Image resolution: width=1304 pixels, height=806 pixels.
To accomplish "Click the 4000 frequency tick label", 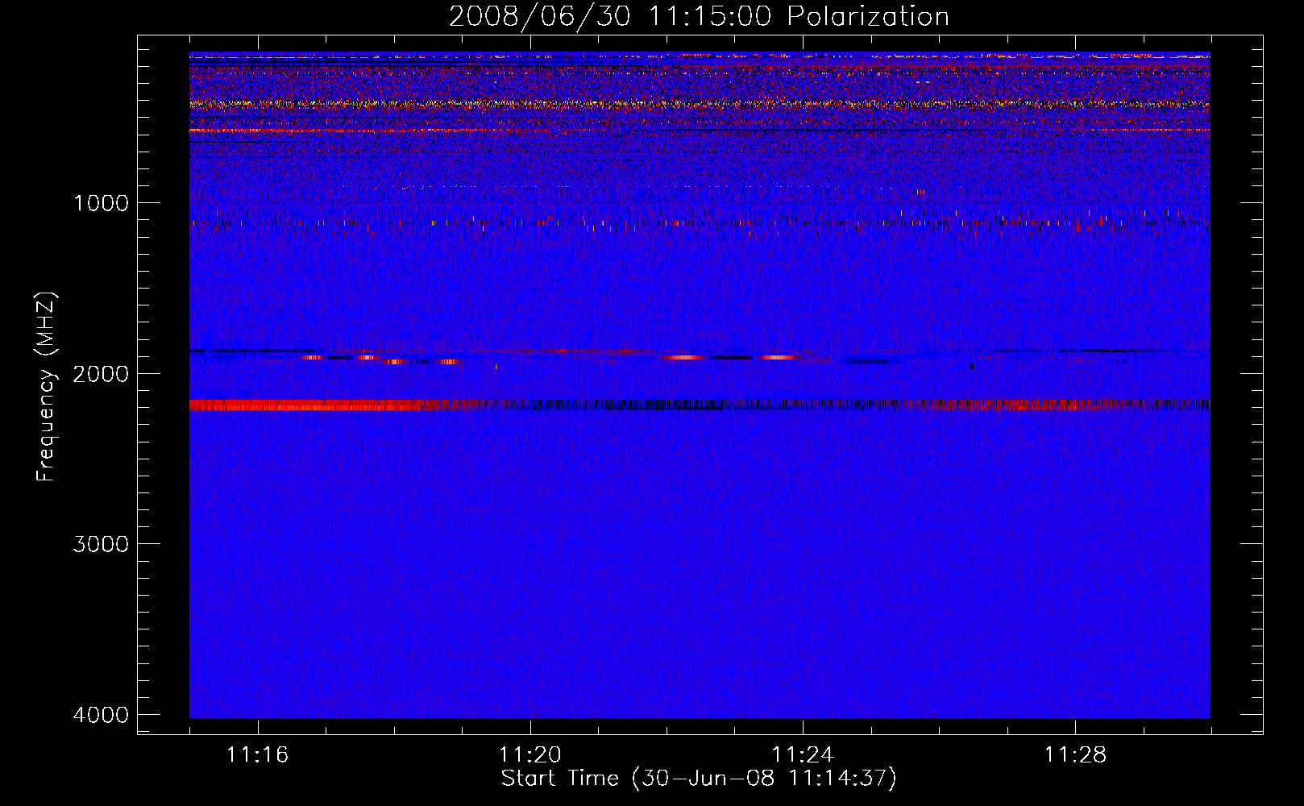I will click(x=101, y=715).
